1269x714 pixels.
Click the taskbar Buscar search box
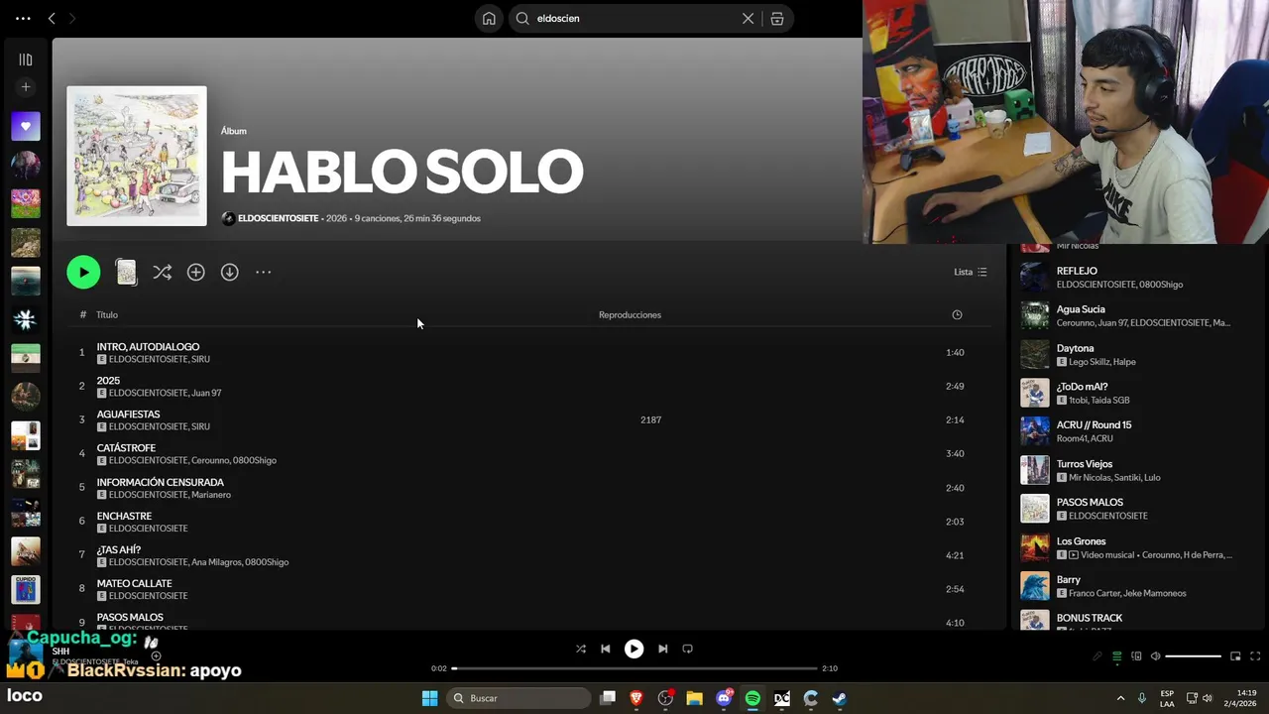(519, 698)
